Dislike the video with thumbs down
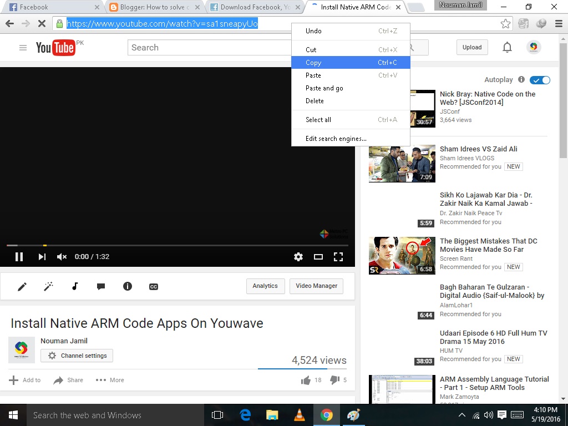568x426 pixels. pyautogui.click(x=334, y=379)
